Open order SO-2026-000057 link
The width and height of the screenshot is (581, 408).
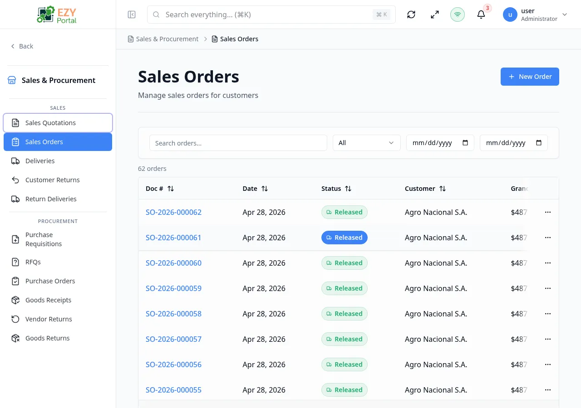click(173, 339)
